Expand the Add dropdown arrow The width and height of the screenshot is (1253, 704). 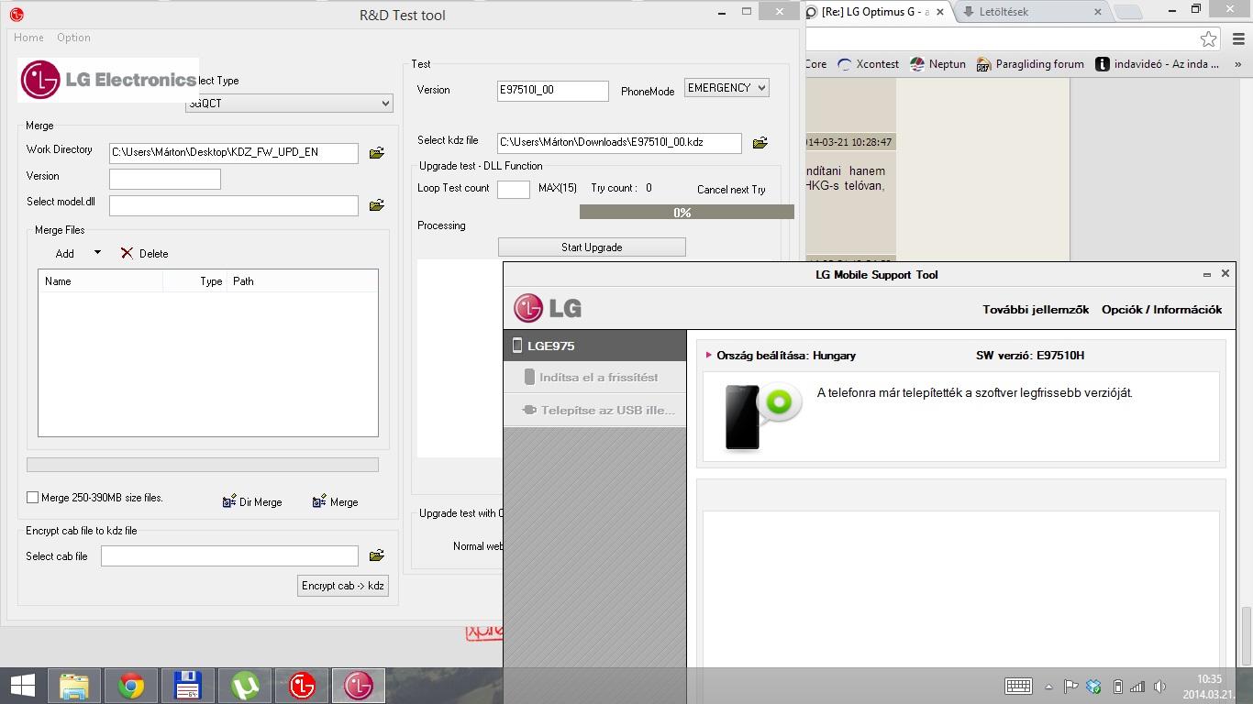[x=97, y=252]
